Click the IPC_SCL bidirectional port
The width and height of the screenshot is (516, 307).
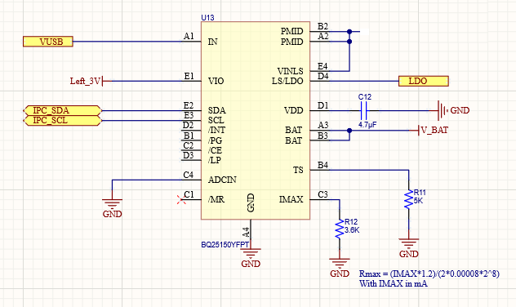62,120
